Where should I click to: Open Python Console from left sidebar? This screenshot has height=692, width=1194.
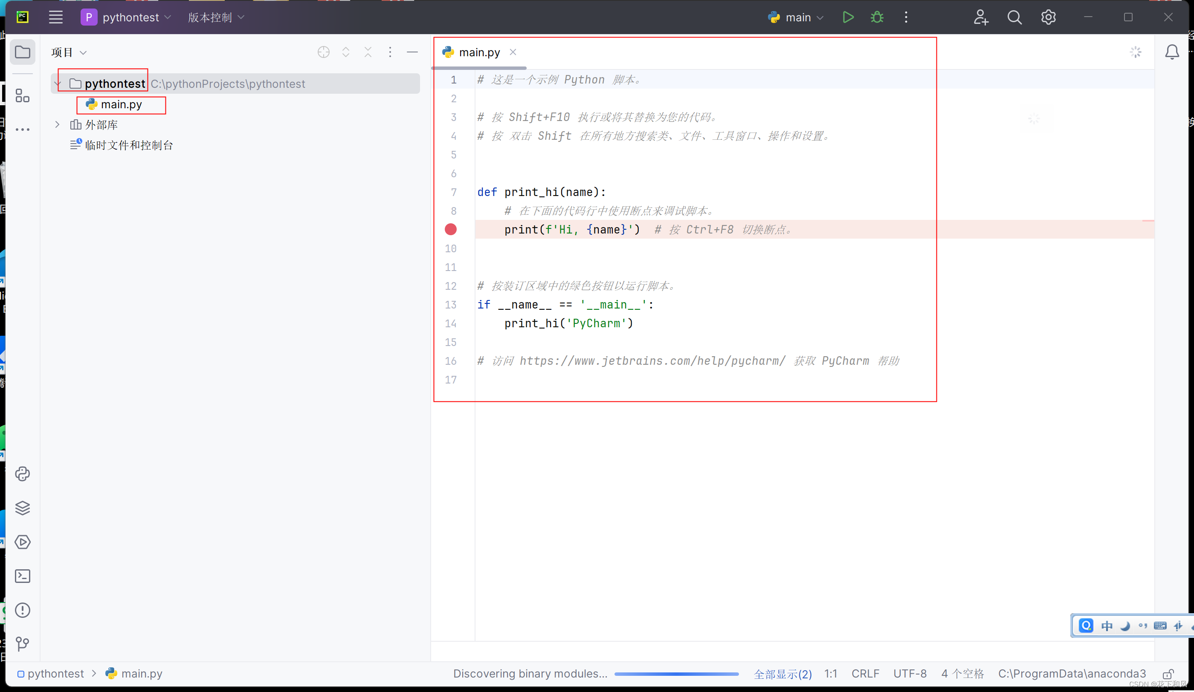22,474
